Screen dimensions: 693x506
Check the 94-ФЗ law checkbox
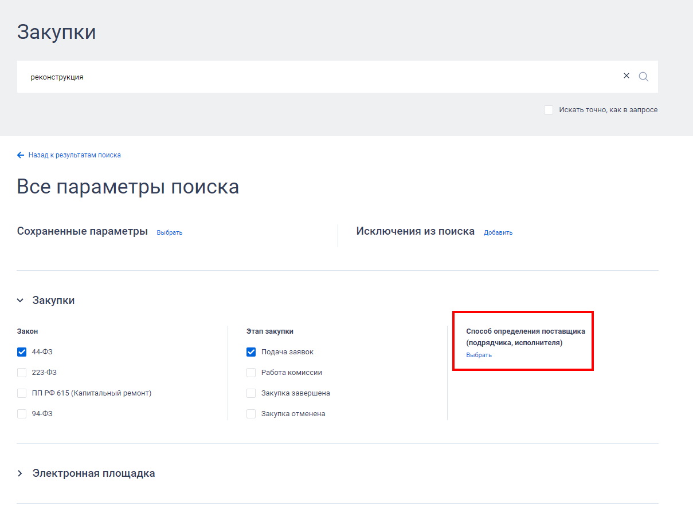point(22,414)
